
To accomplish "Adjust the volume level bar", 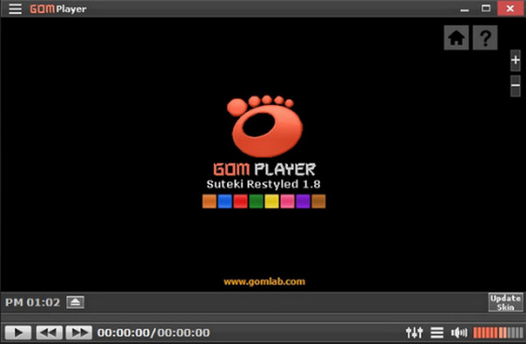I will click(498, 333).
